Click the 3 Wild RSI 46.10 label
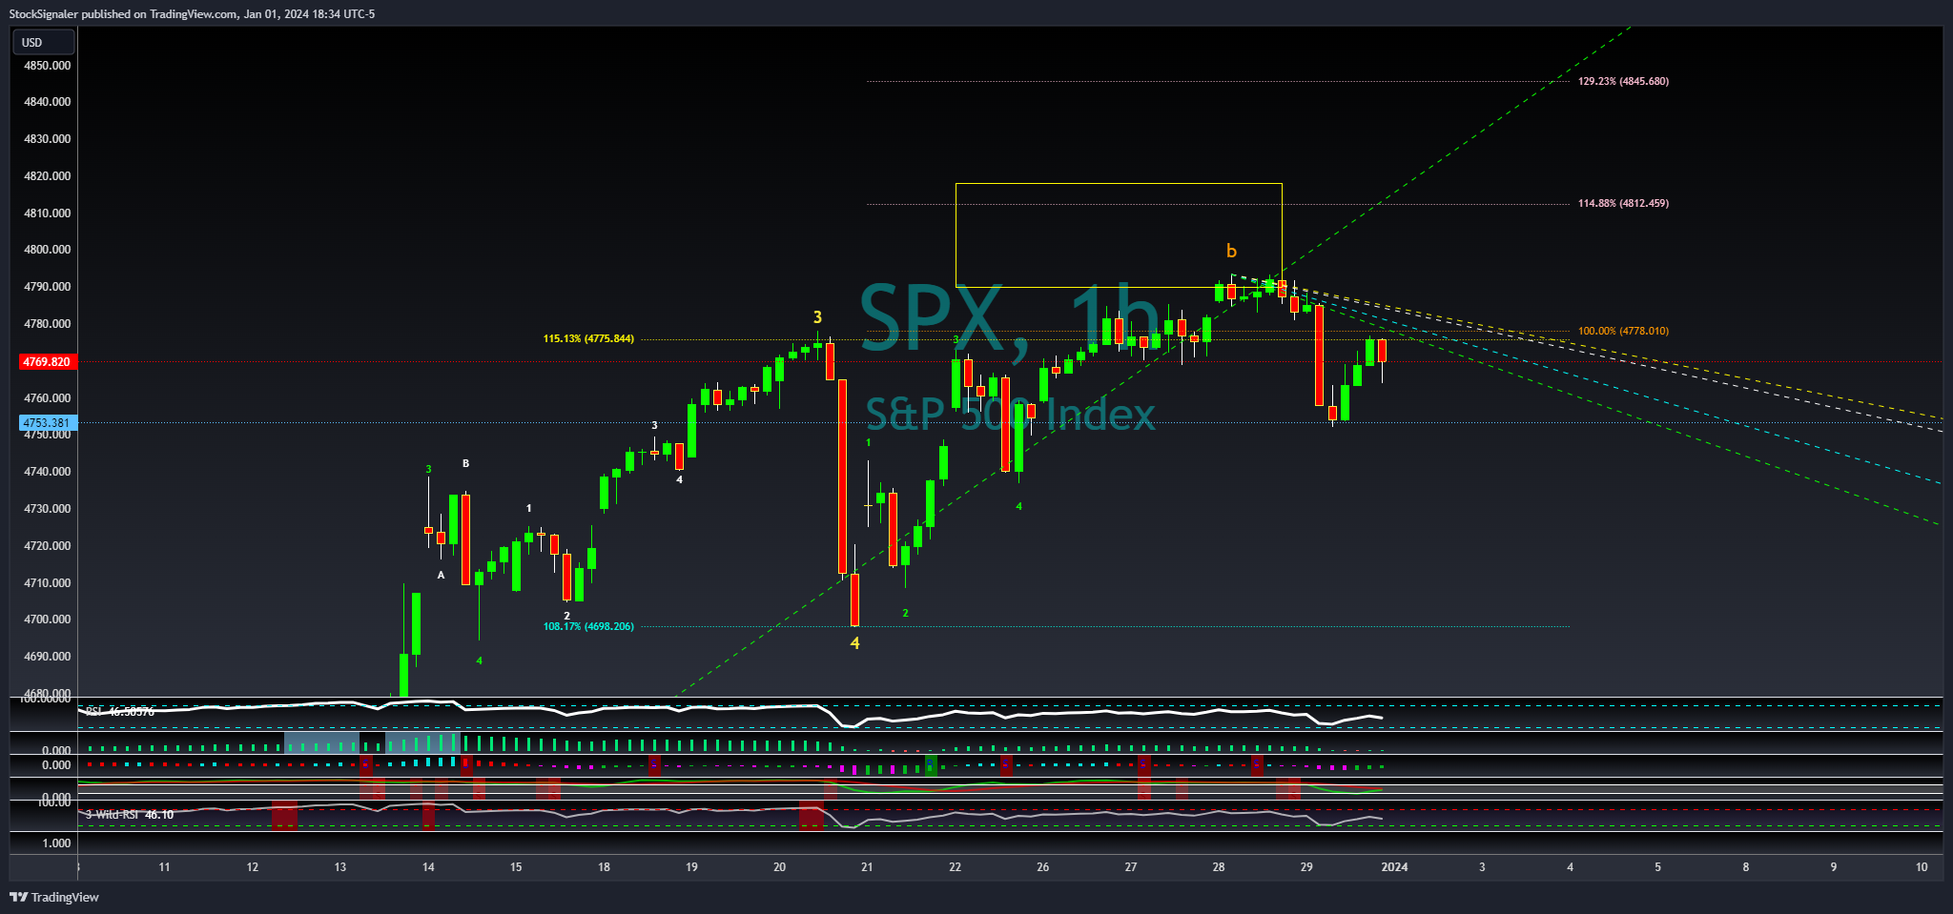Image resolution: width=1953 pixels, height=914 pixels. (130, 815)
